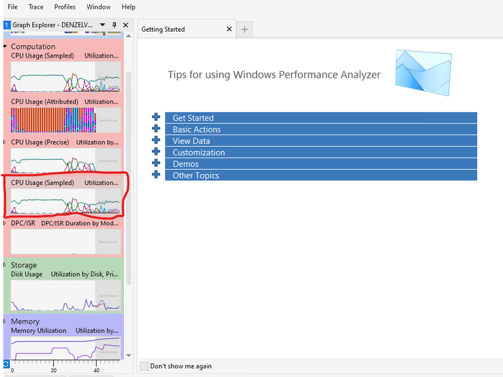Click the 40 mark on timeline ruler
Image resolution: width=503 pixels, height=377 pixels.
(x=97, y=370)
